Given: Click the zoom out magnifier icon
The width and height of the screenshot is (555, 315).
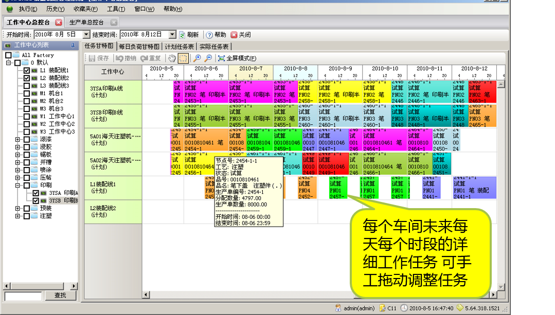Looking at the screenshot, I should click(x=208, y=59).
